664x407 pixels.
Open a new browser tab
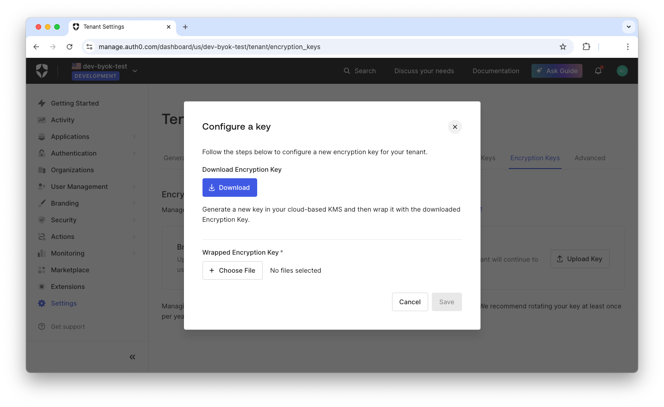185,27
